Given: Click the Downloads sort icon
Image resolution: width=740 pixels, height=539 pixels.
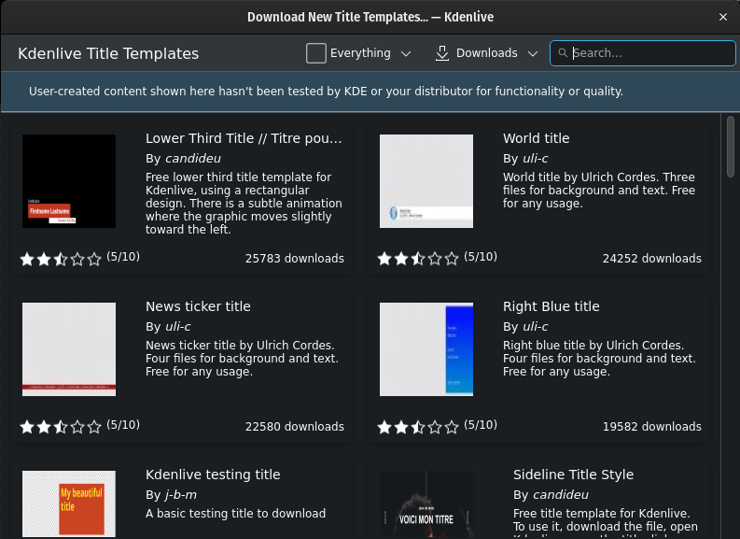Looking at the screenshot, I should [x=441, y=53].
